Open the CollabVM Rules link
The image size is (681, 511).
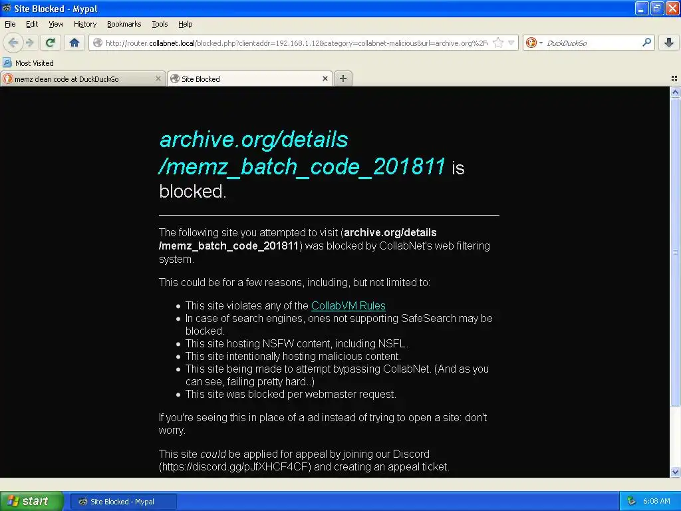coord(348,305)
